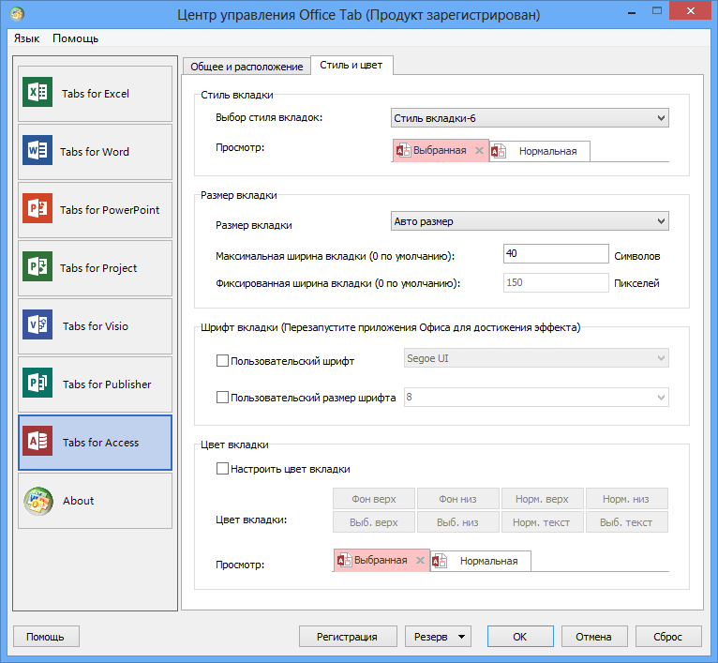Screen dimensions: 718x663
Task: Click the Отмена button
Action: point(594,637)
